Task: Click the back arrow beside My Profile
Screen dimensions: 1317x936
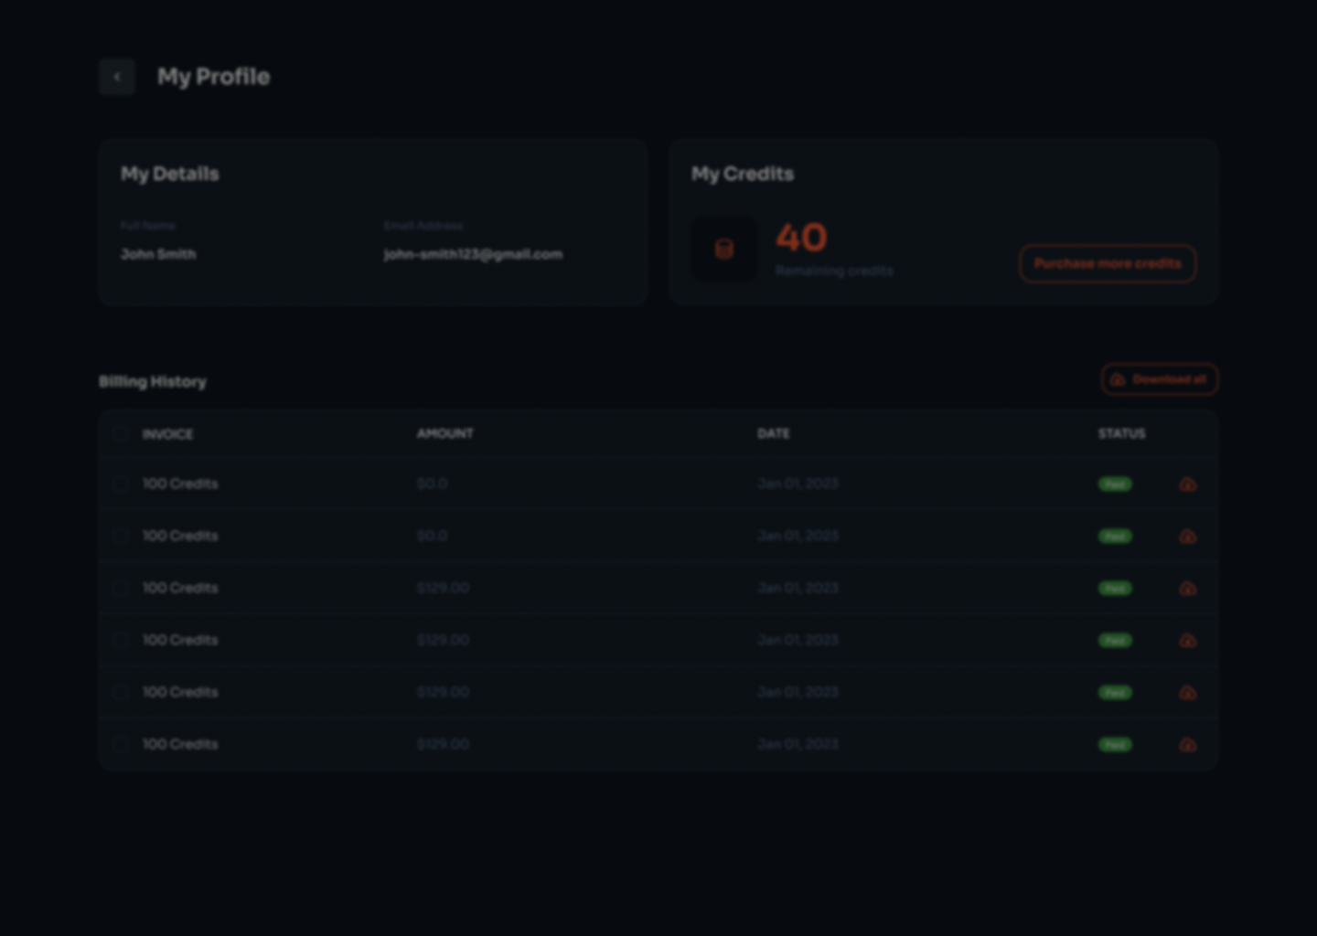Action: point(117,77)
